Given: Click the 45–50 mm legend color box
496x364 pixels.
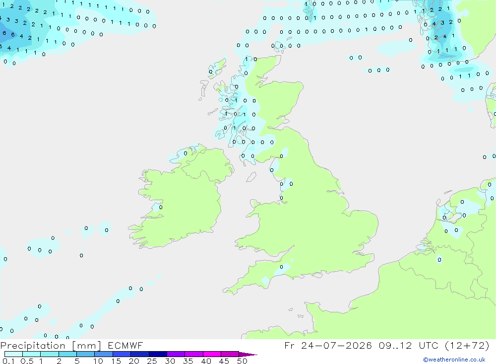Looking at the screenshot, I should pos(230,354).
